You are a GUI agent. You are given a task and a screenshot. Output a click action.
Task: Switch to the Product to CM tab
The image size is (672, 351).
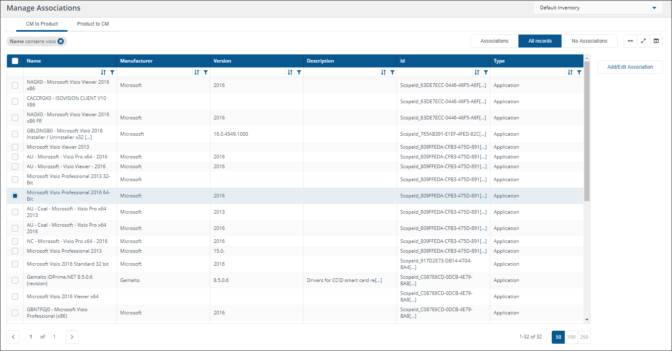93,24
